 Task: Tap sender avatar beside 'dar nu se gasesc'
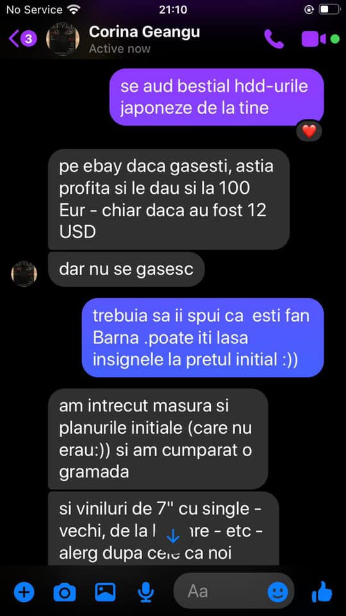(24, 273)
